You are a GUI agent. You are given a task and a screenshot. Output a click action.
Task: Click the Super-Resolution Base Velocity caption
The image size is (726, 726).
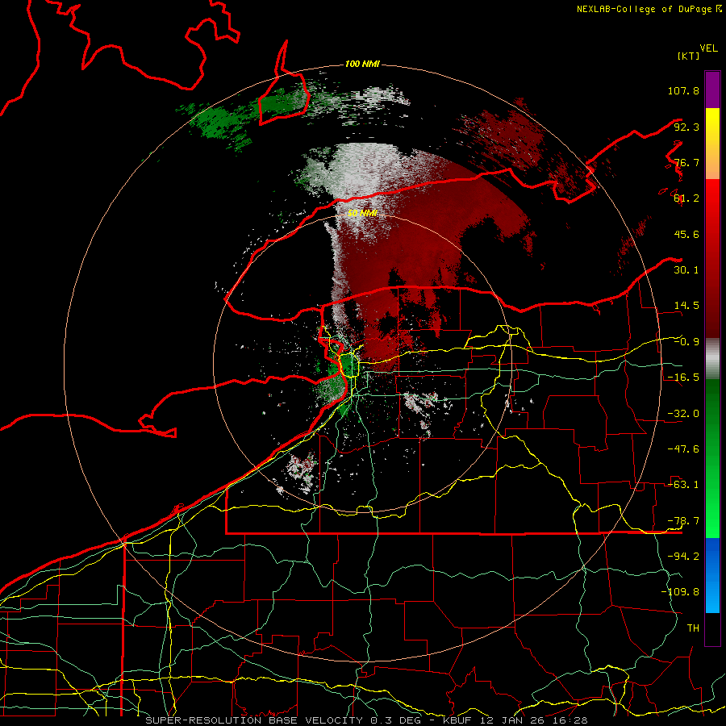tap(367, 720)
